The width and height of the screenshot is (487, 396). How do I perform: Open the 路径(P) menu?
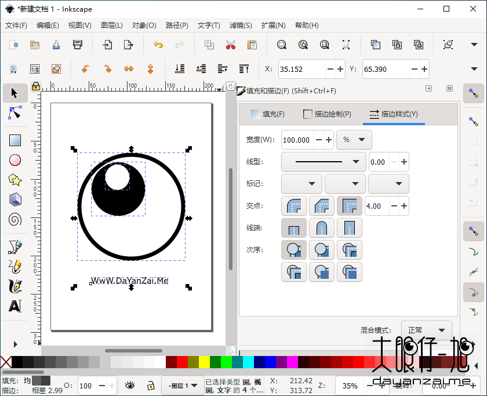177,26
